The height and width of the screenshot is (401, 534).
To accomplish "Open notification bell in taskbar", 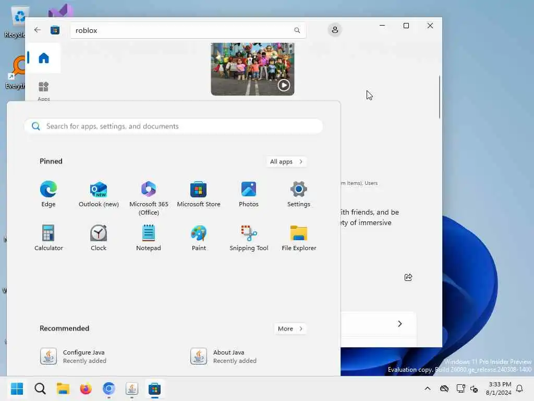I will pyautogui.click(x=519, y=388).
